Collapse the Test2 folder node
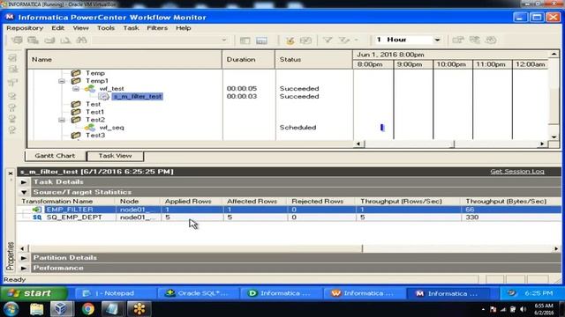The width and height of the screenshot is (565, 317). pyautogui.click(x=62, y=120)
